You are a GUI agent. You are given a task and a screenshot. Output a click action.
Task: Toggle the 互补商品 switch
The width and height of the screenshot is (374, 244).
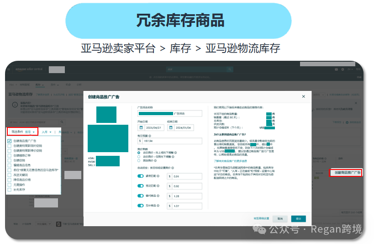[x=141, y=206]
